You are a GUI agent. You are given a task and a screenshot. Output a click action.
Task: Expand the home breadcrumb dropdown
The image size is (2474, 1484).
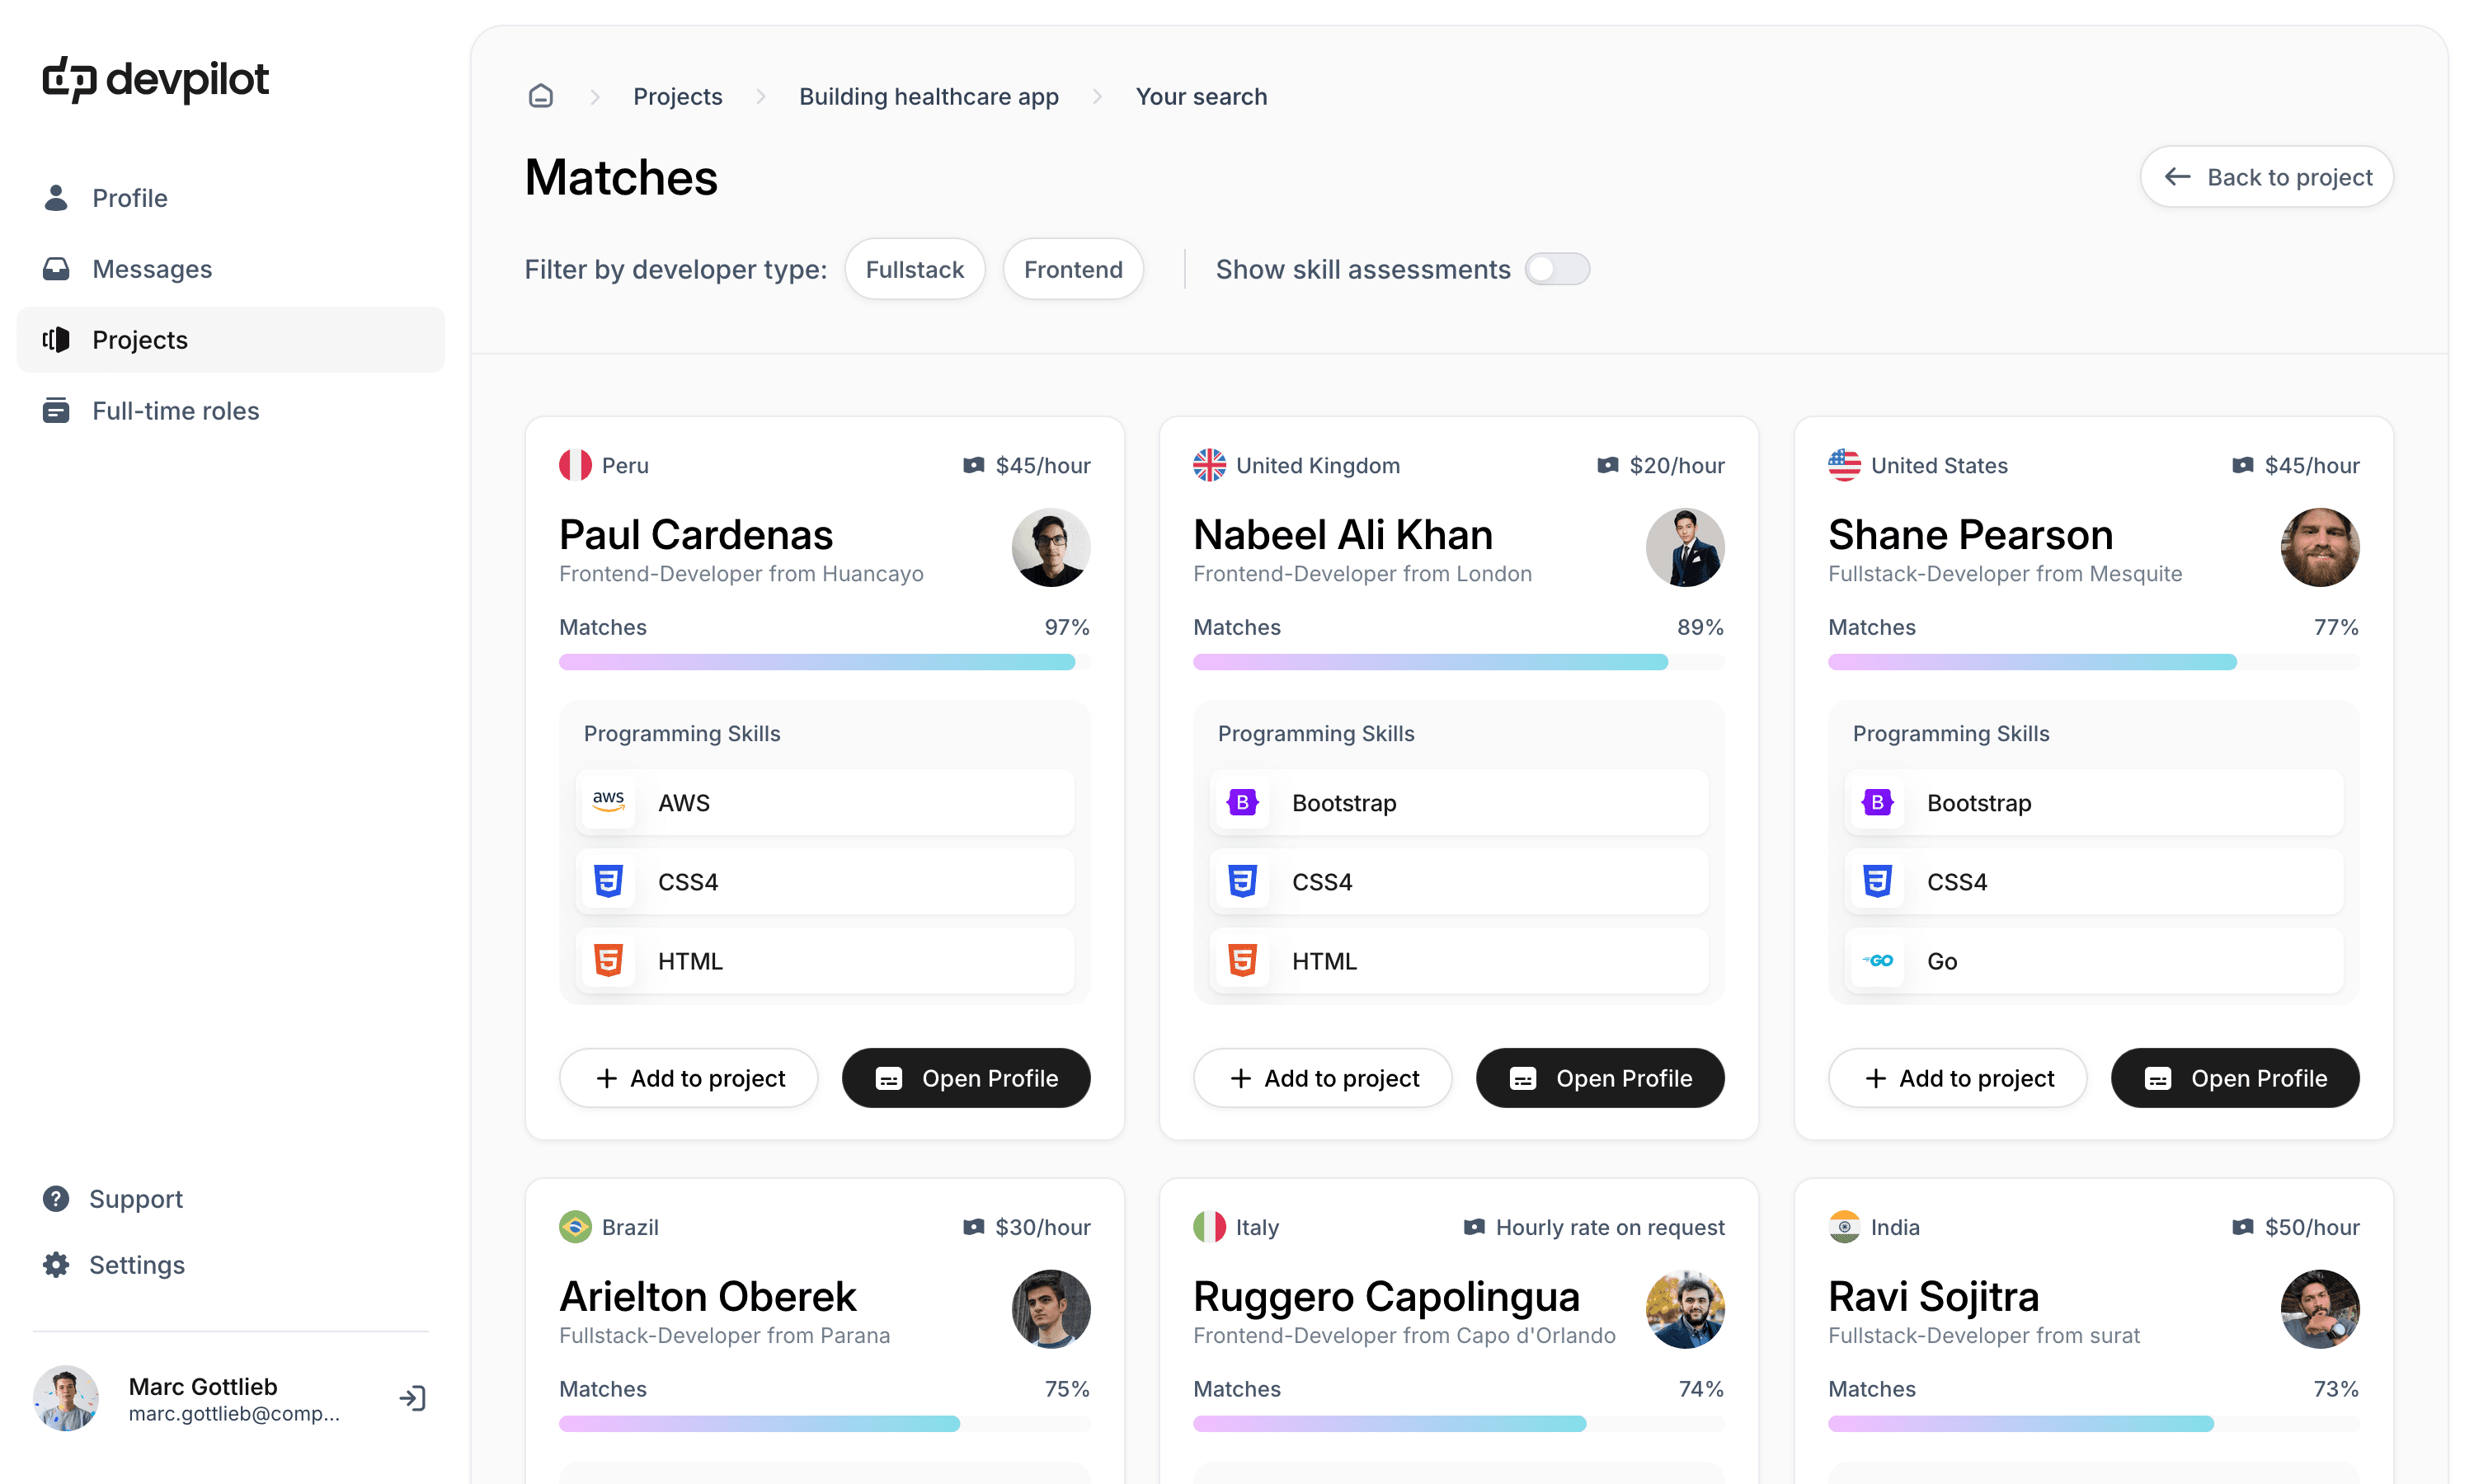coord(541,97)
